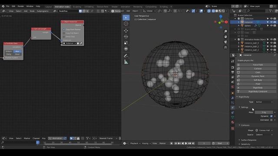Image resolution: width=278 pixels, height=156 pixels.
Task: Click the eyedropper in Object Instancer node
Action: 81,43
